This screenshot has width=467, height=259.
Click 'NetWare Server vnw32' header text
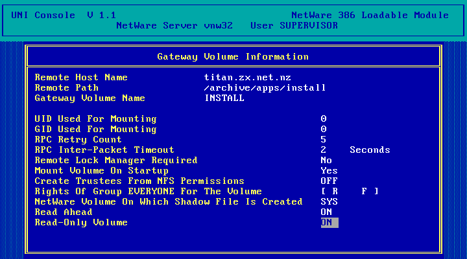coord(174,25)
